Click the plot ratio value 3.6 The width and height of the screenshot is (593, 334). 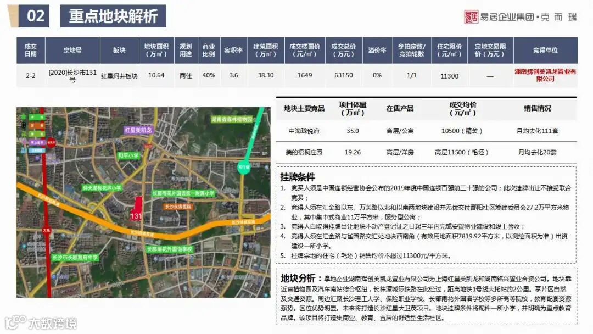pyautogui.click(x=234, y=75)
